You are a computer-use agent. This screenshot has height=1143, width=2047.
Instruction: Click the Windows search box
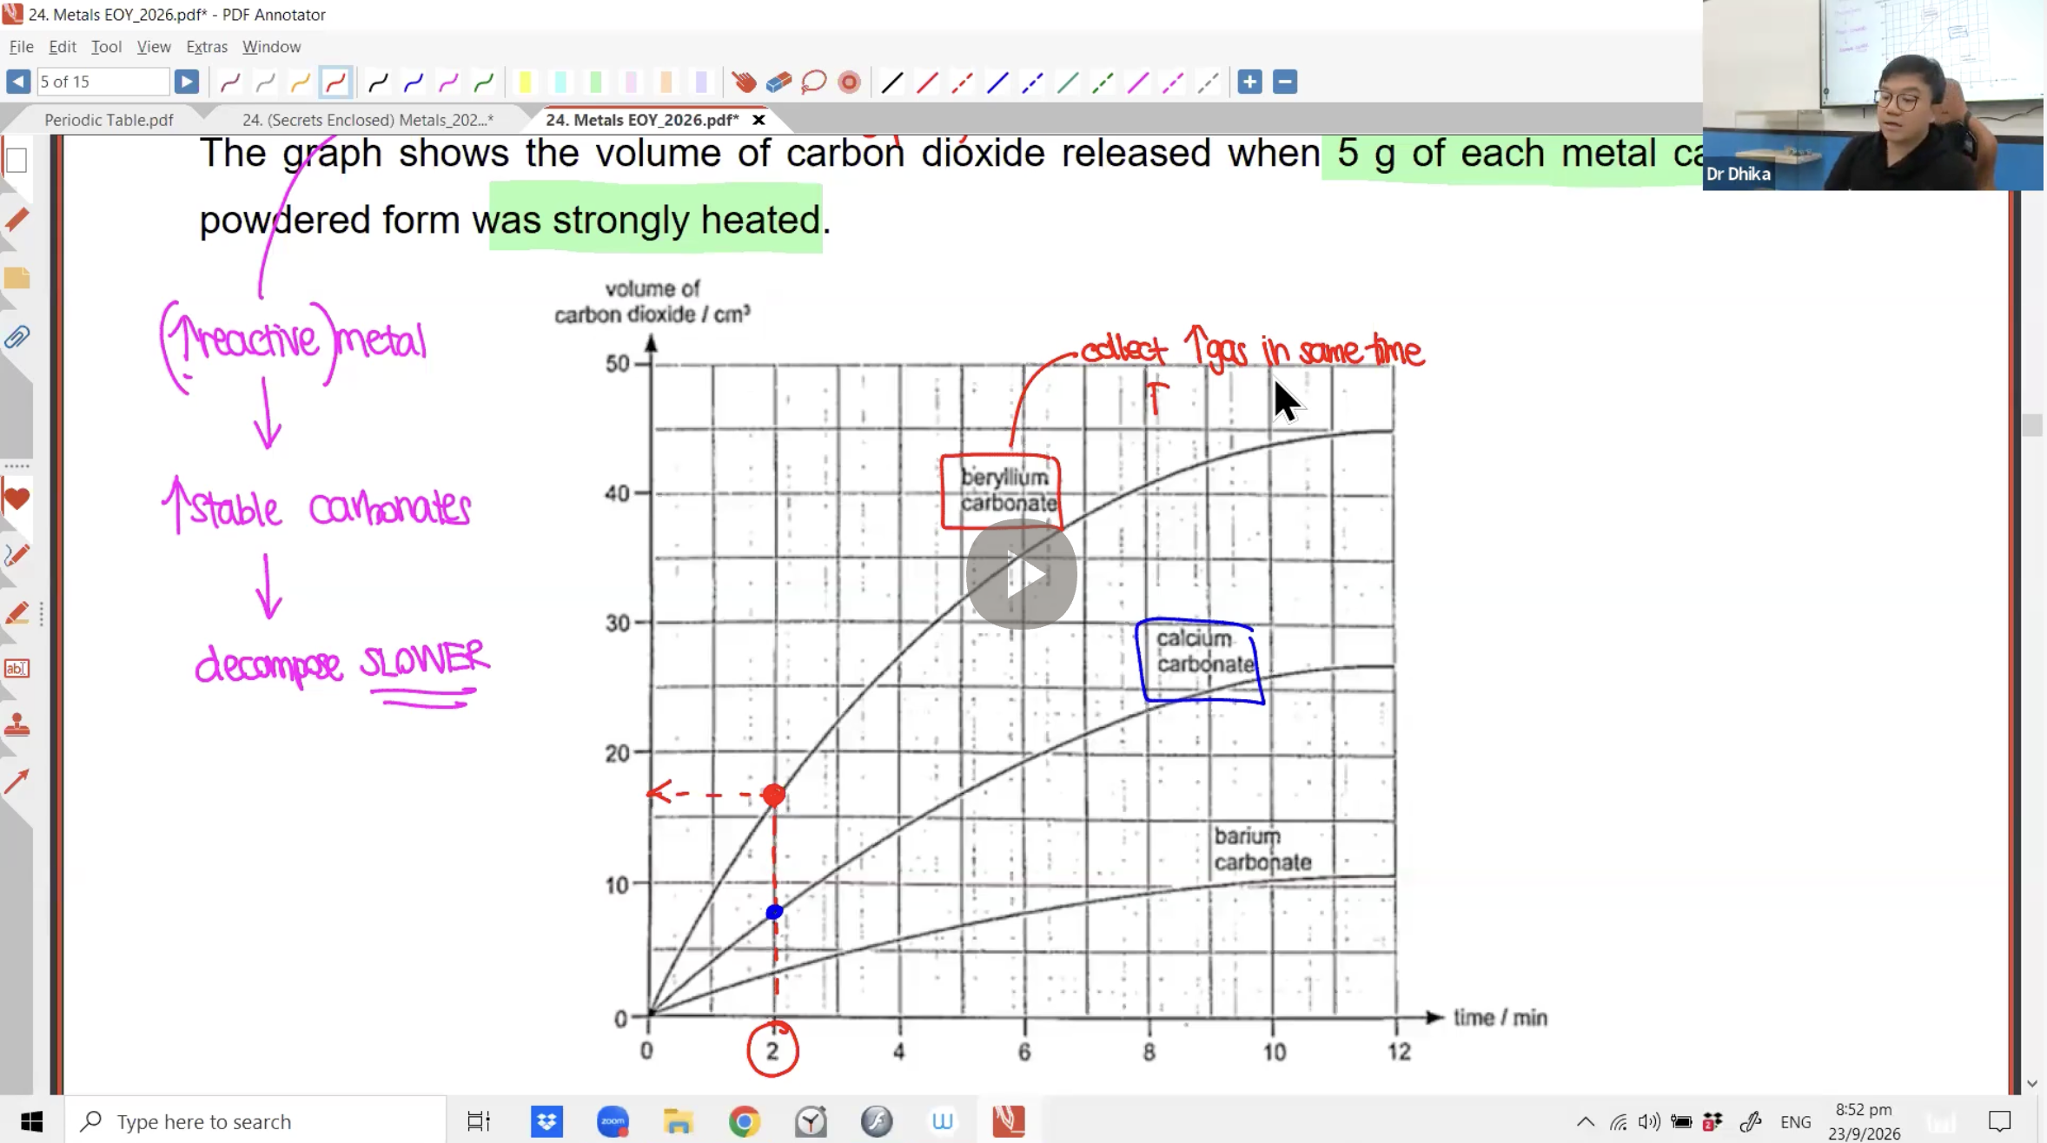[x=256, y=1121]
